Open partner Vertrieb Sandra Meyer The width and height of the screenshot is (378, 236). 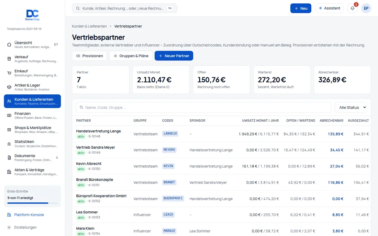click(96, 147)
